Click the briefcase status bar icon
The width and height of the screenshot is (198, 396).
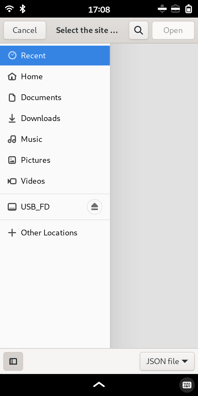175,9
